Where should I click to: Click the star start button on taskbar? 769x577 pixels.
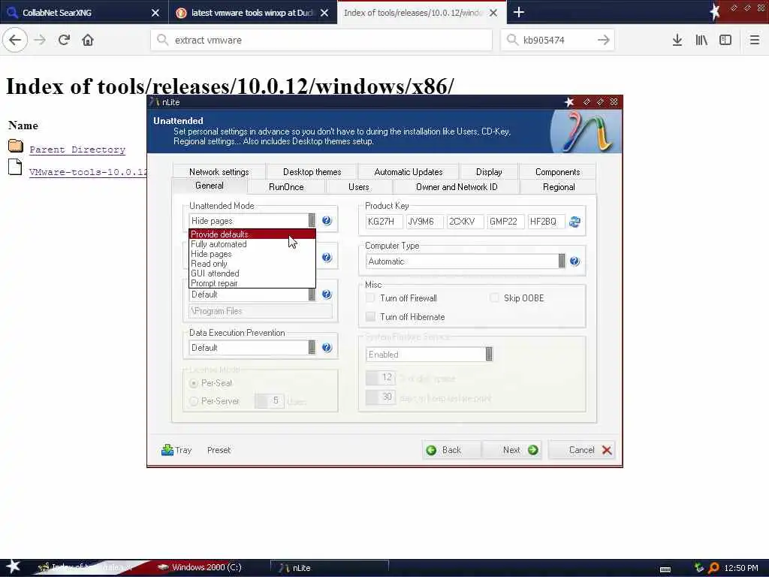tap(14, 567)
